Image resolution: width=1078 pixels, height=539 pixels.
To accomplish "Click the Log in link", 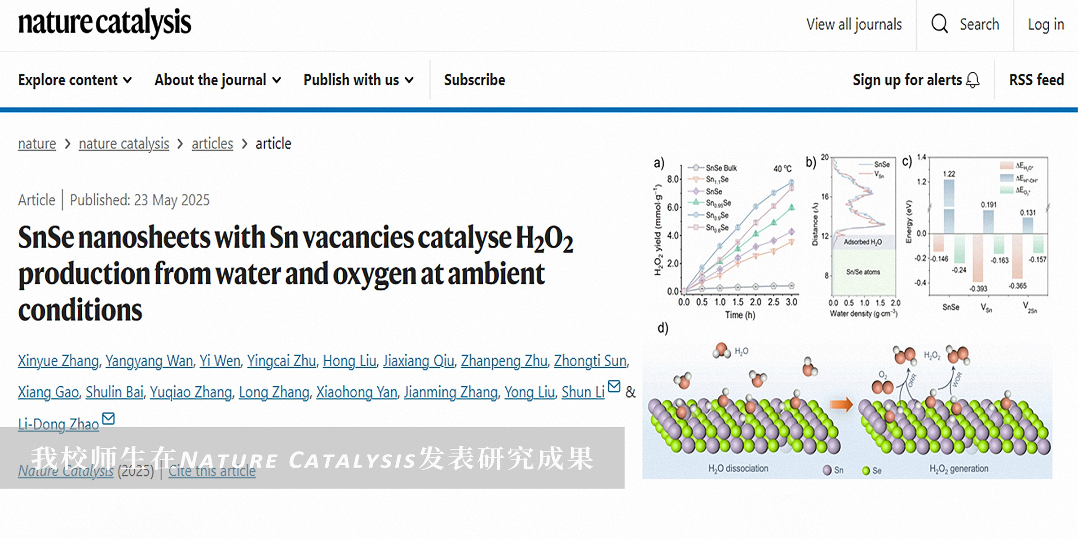I will click(1046, 24).
